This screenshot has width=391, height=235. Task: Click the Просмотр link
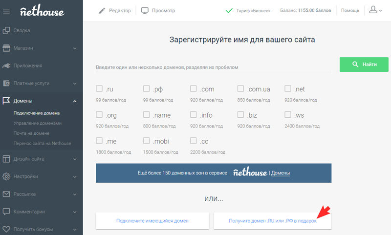(x=164, y=10)
